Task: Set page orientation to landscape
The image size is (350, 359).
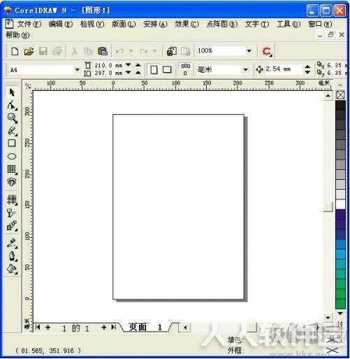Action: pyautogui.click(x=167, y=69)
